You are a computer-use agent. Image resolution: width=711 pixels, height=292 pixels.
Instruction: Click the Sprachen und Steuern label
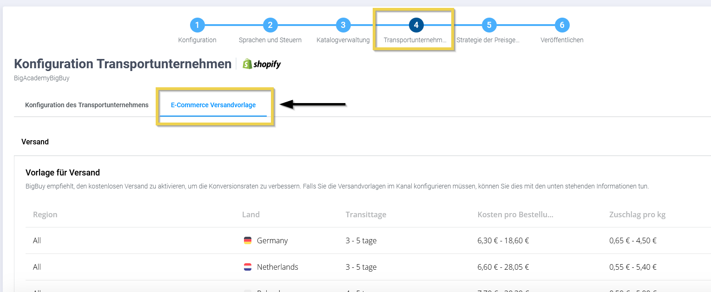[x=270, y=40]
